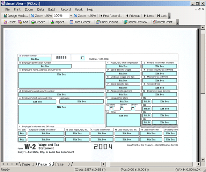Switch to the Page 3 tab
The width and height of the screenshot is (206, 172).
coord(62,164)
